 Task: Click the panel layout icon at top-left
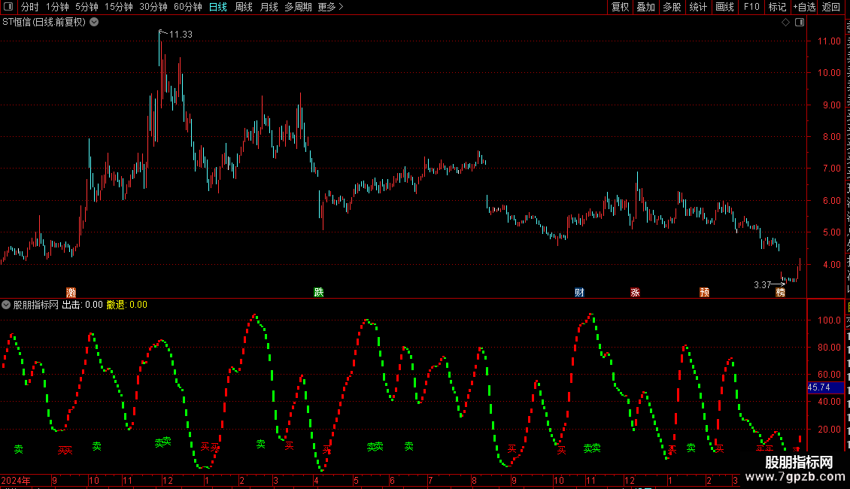tap(8, 7)
